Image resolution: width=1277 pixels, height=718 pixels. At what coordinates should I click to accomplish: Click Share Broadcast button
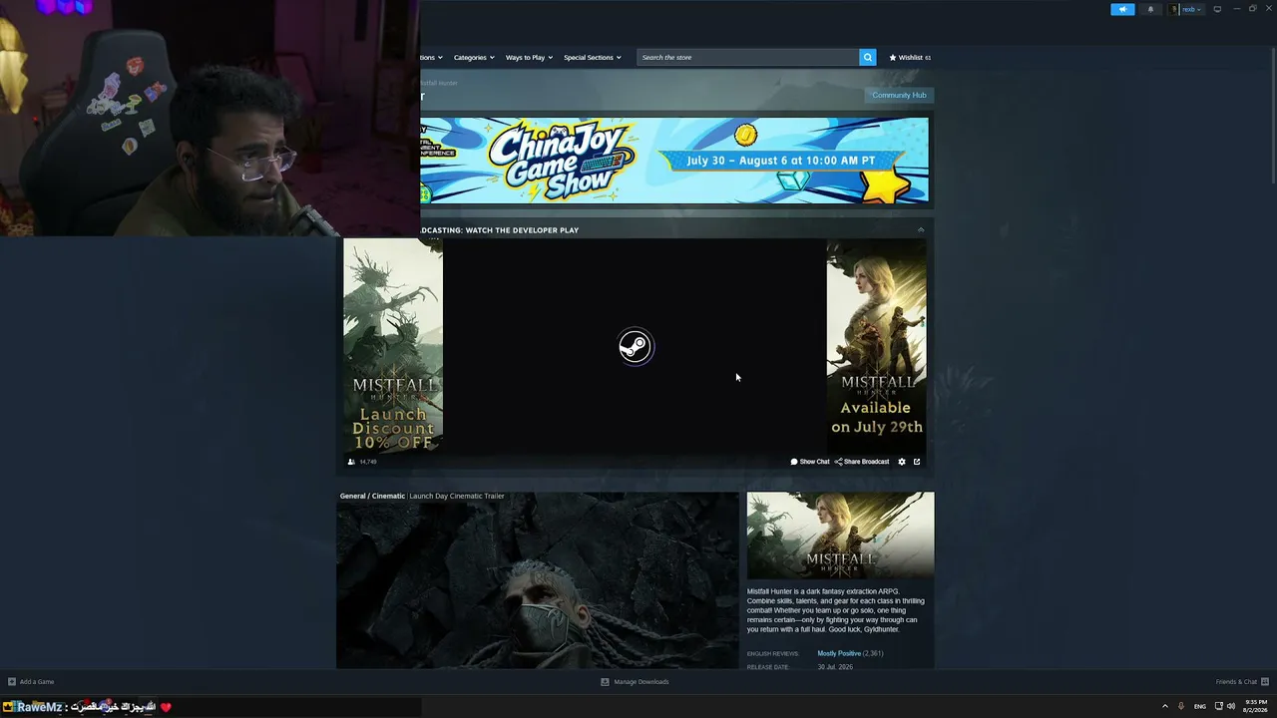862,462
